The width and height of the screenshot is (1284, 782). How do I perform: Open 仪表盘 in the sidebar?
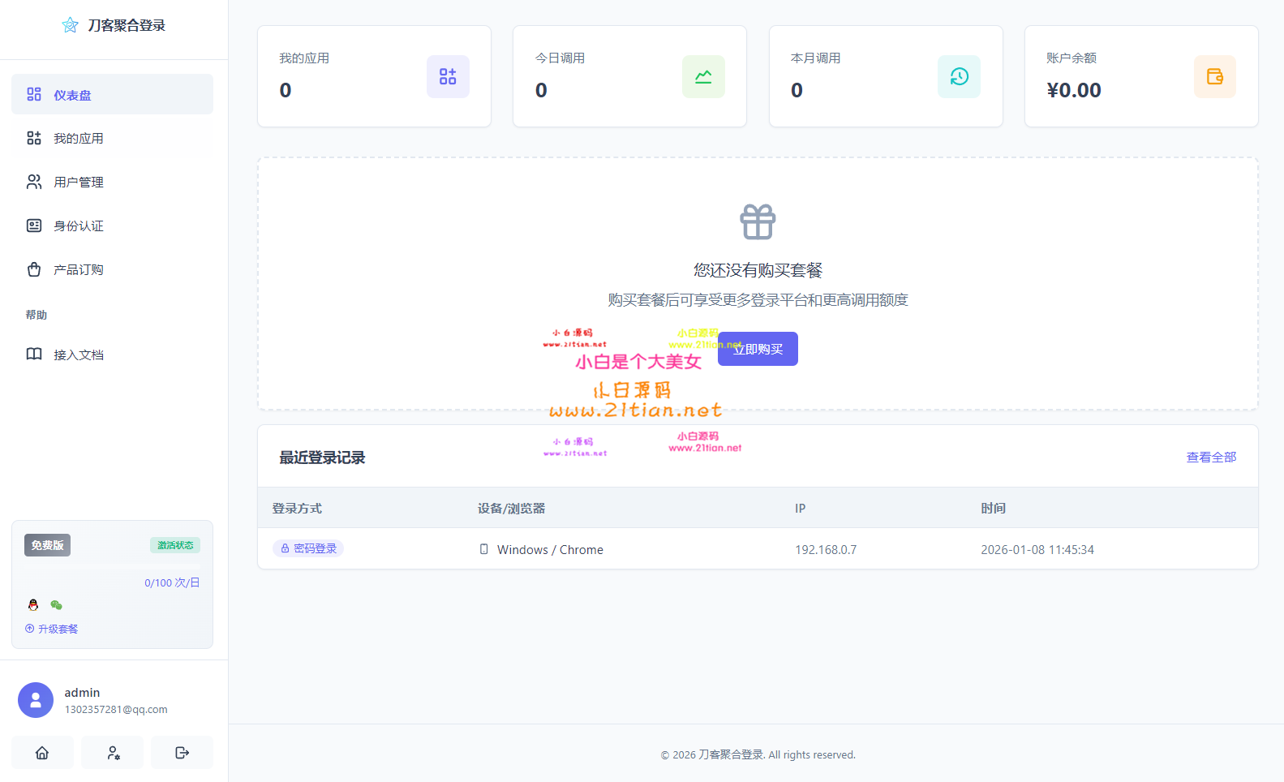[x=112, y=95]
